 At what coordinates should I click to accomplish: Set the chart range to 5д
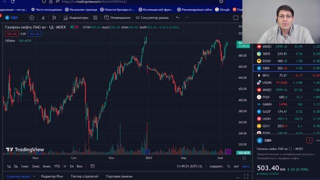pyautogui.click(x=15, y=166)
